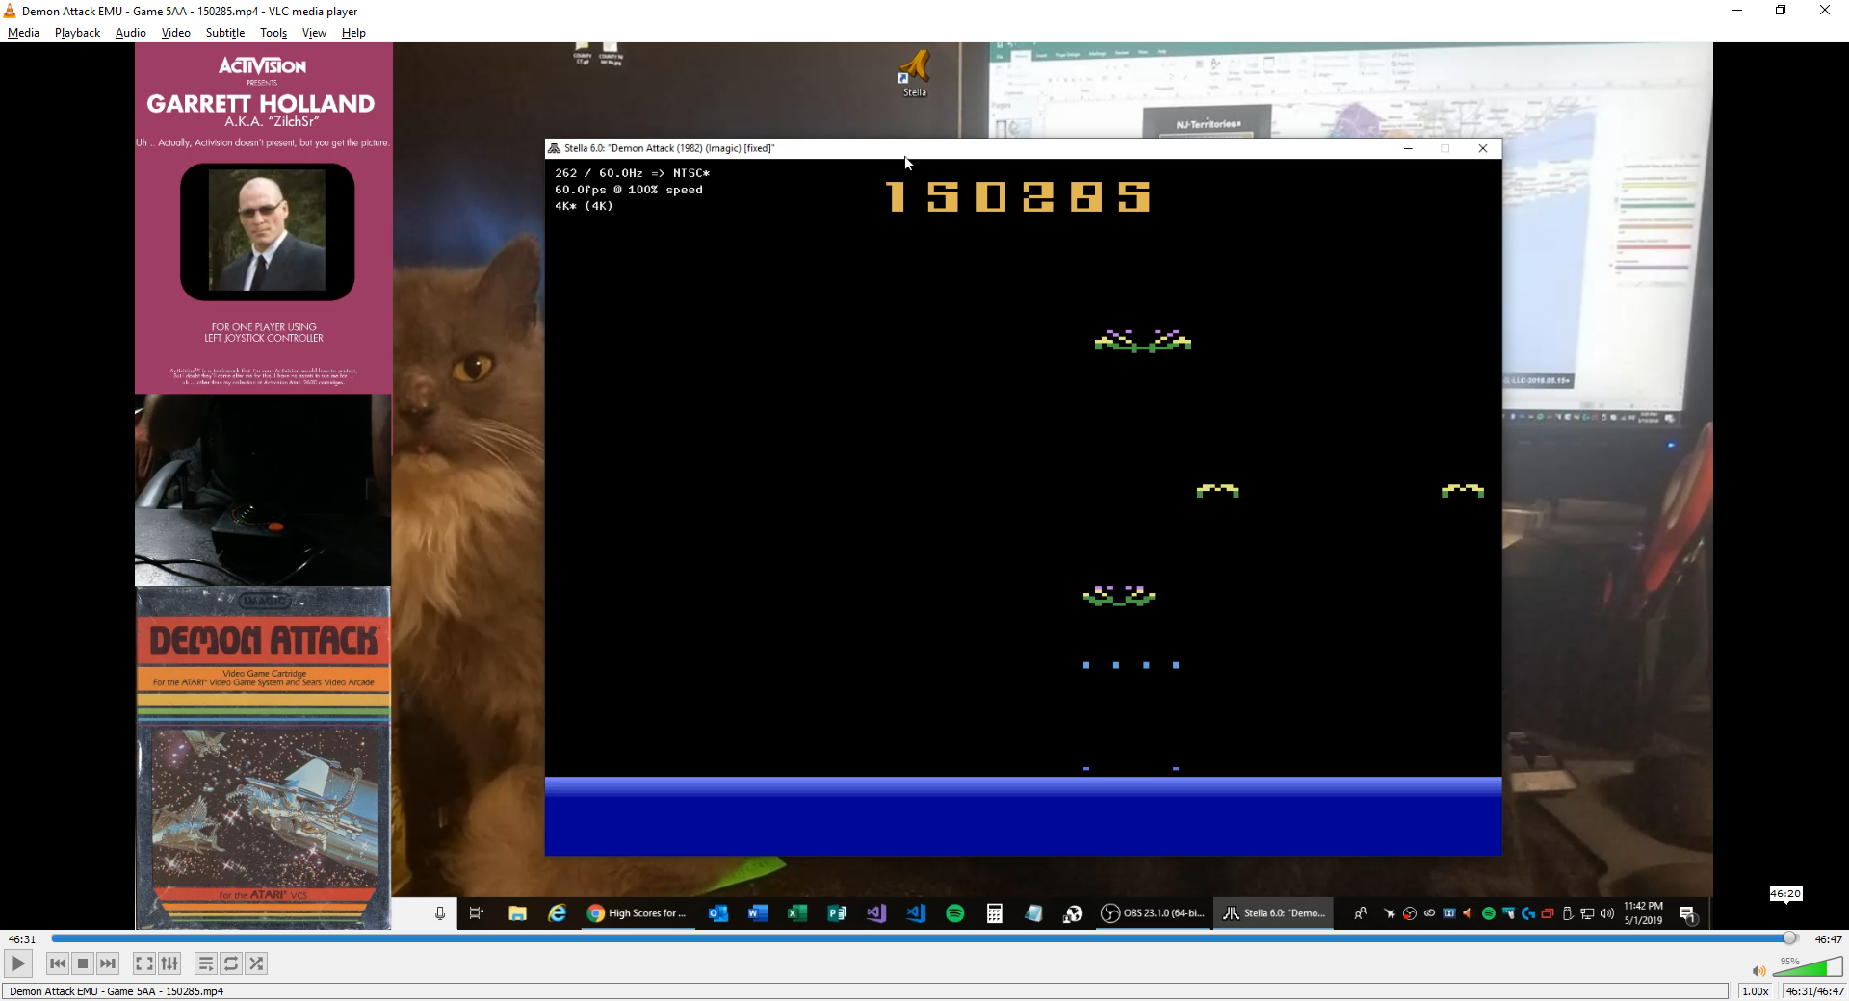Minimize the VLC media player window
The image size is (1849, 1001).
(1737, 11)
